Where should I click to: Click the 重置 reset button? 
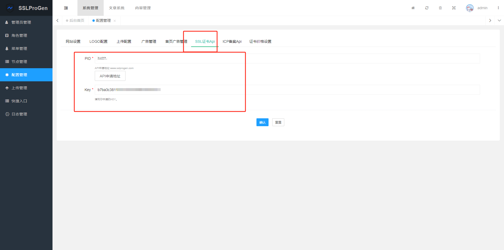[278, 122]
